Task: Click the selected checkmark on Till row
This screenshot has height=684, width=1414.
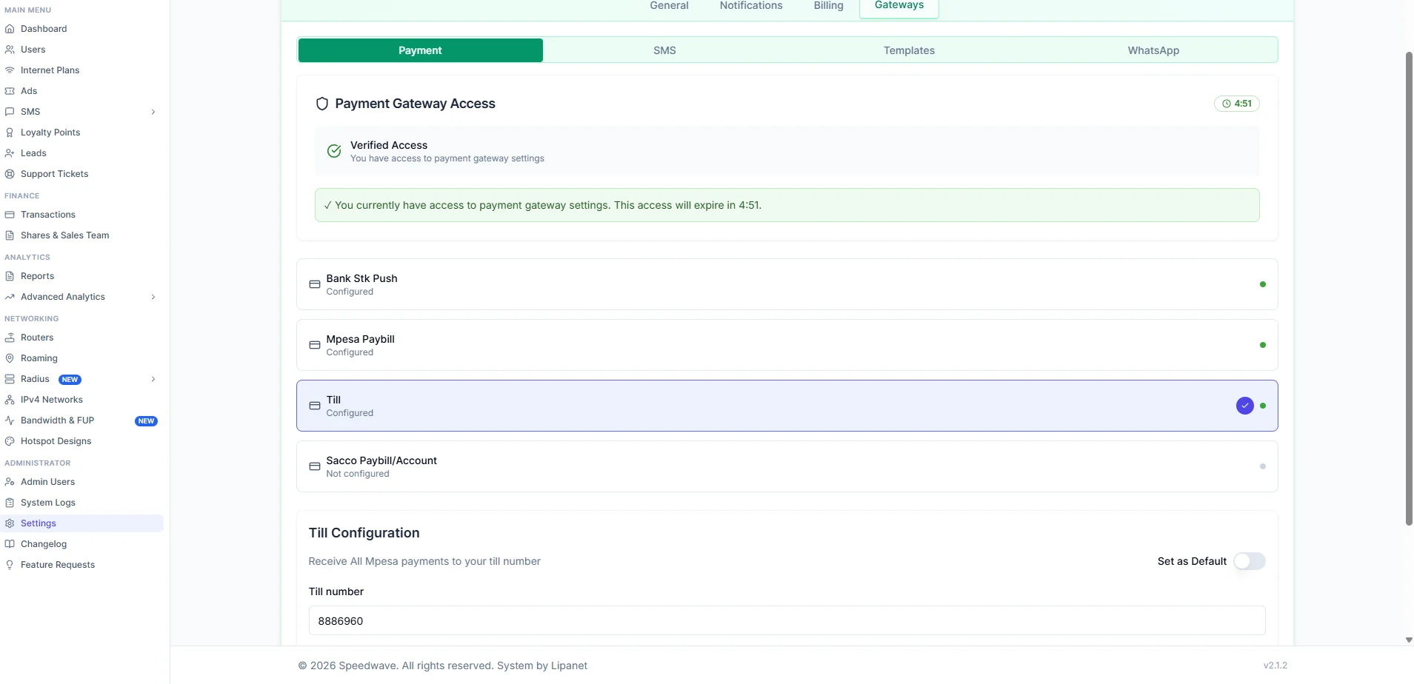Action: point(1245,406)
